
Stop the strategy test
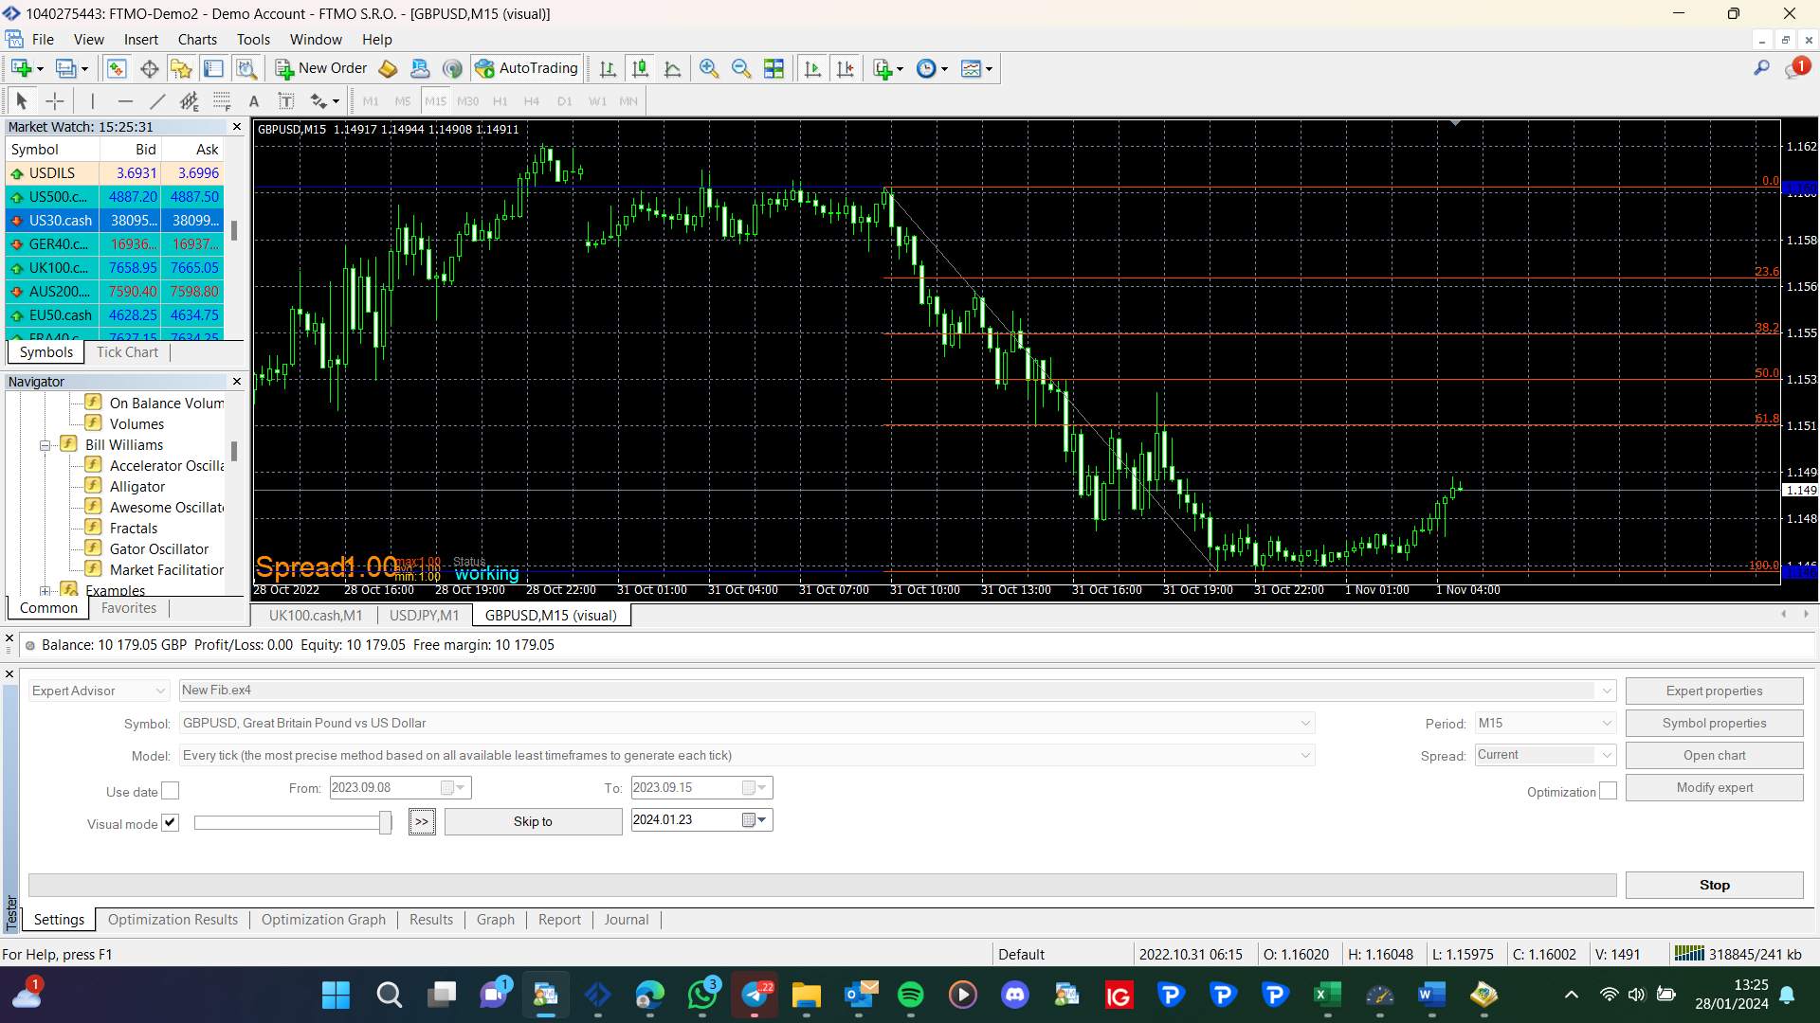click(1714, 885)
